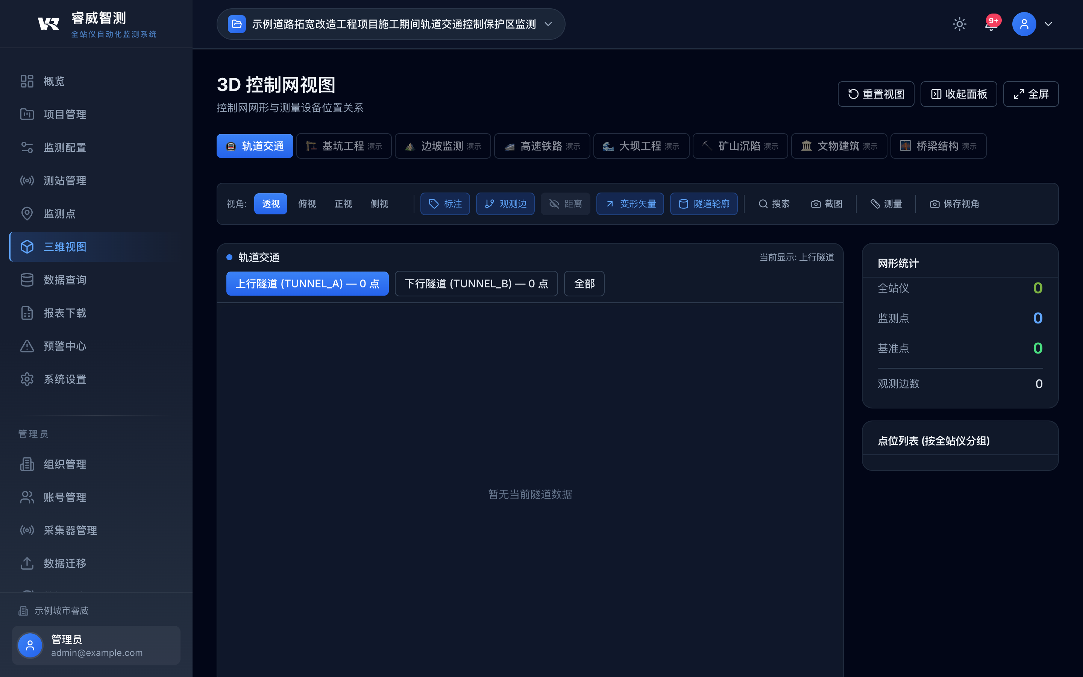Click the 重置视图 reset view button

[875, 94]
